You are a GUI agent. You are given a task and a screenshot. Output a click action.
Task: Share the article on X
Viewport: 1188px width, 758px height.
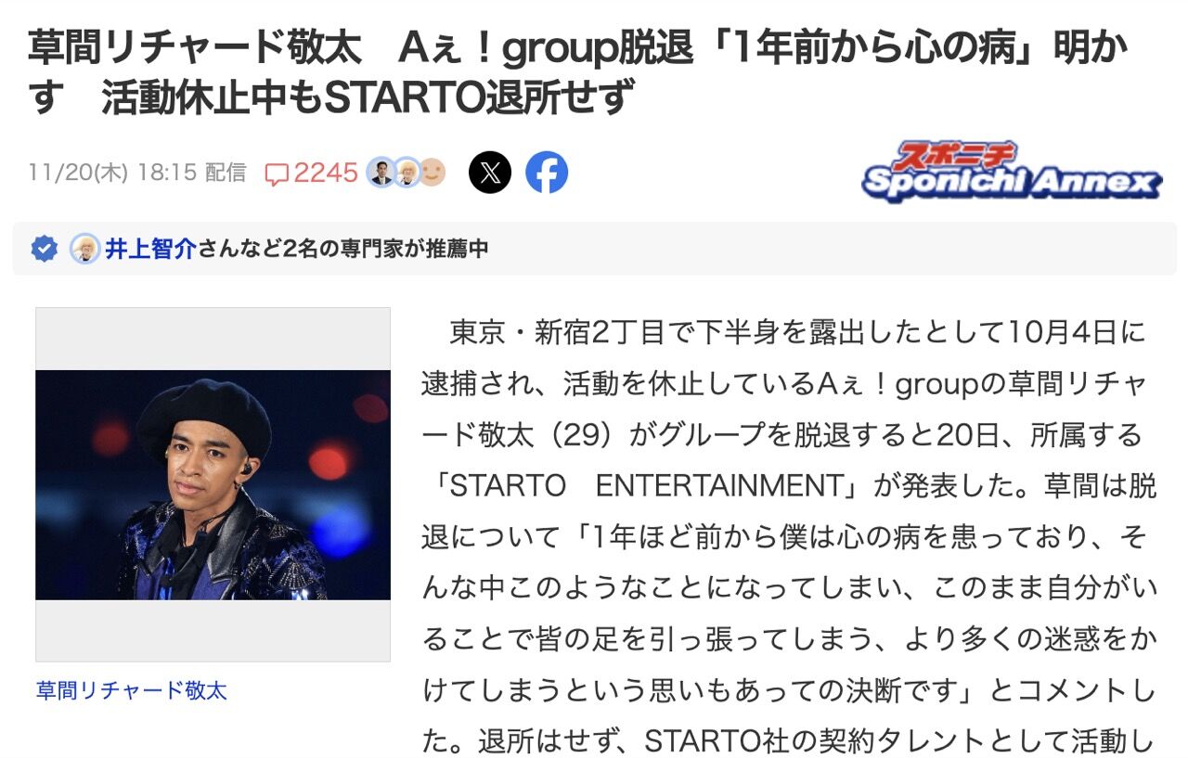click(x=489, y=173)
